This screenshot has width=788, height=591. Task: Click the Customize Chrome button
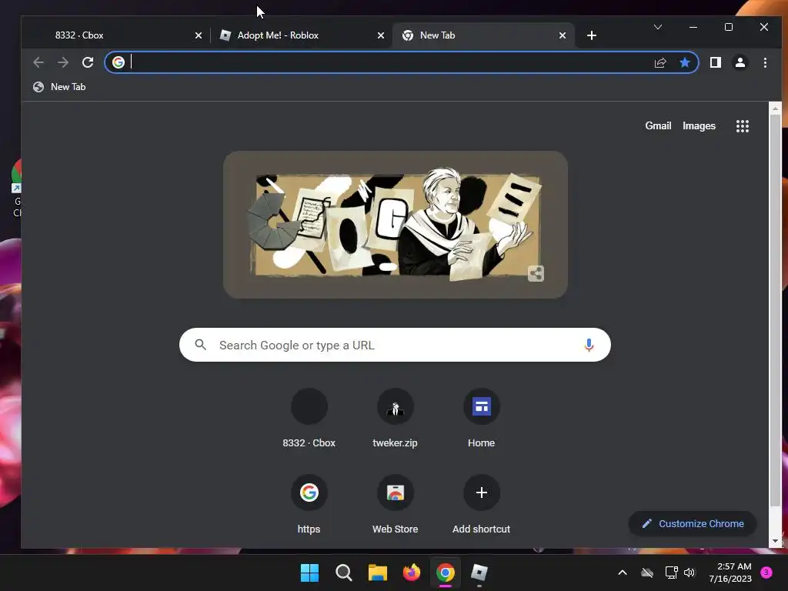693,523
